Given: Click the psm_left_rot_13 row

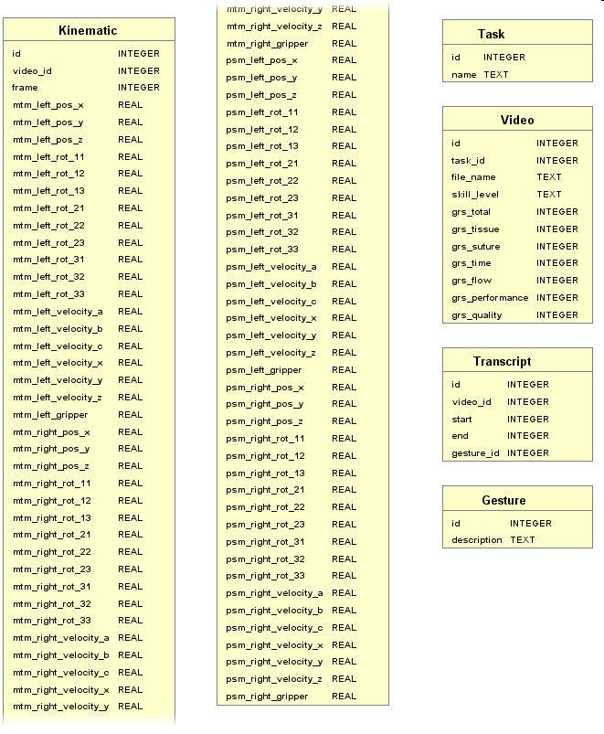Looking at the screenshot, I should click(302, 146).
